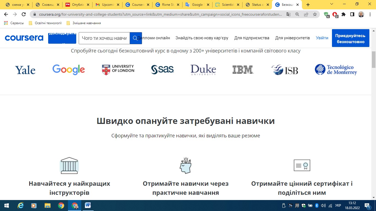
Task: Click the Yale logo
Action: [25, 70]
